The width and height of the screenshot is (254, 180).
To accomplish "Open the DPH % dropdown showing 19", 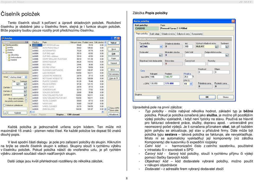I will (x=191, y=84).
